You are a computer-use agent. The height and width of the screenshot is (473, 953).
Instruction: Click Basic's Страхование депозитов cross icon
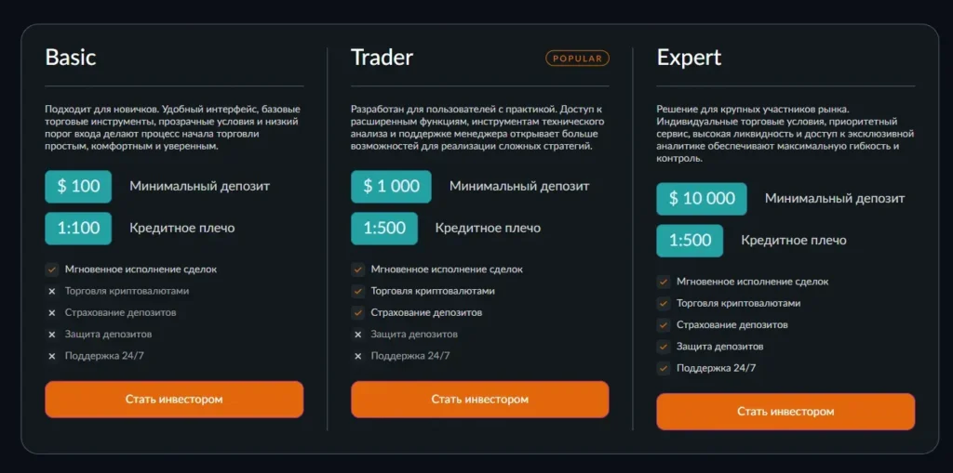pyautogui.click(x=52, y=313)
